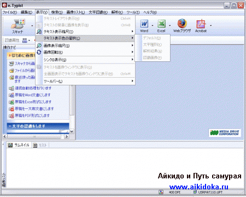The width and height of the screenshot is (246, 197).
Task: Expand 画像表示縮尺(S) submenu
Action: [x=85, y=45]
